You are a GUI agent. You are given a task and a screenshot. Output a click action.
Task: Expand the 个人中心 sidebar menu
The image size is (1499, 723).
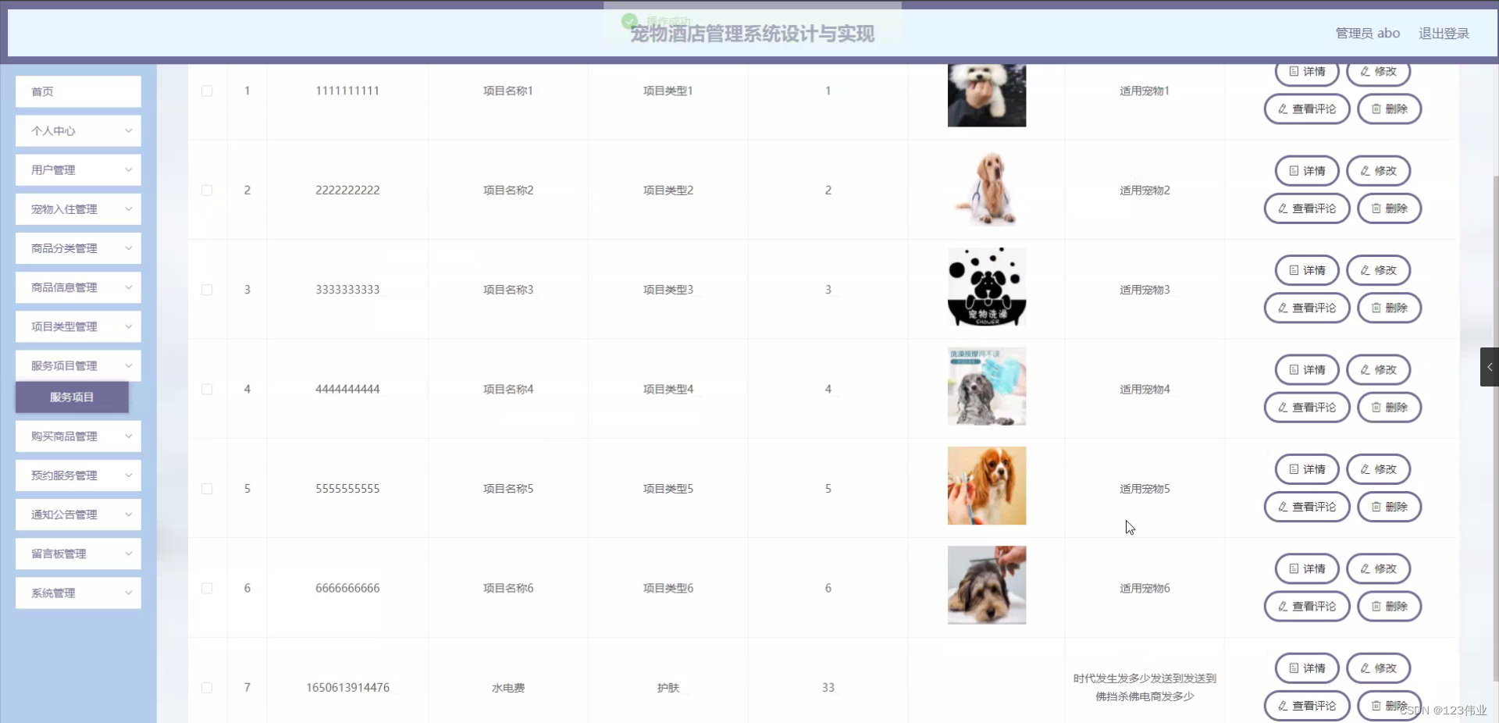[x=77, y=130]
